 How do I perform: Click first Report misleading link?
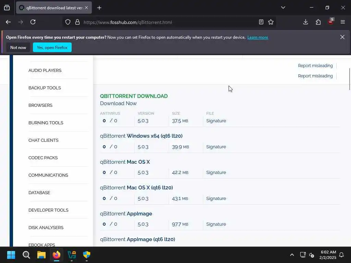(315, 65)
